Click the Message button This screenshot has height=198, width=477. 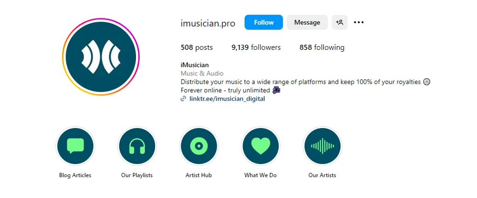pos(307,22)
